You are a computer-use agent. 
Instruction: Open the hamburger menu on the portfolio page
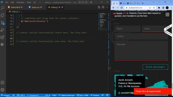[x=167, y=15]
